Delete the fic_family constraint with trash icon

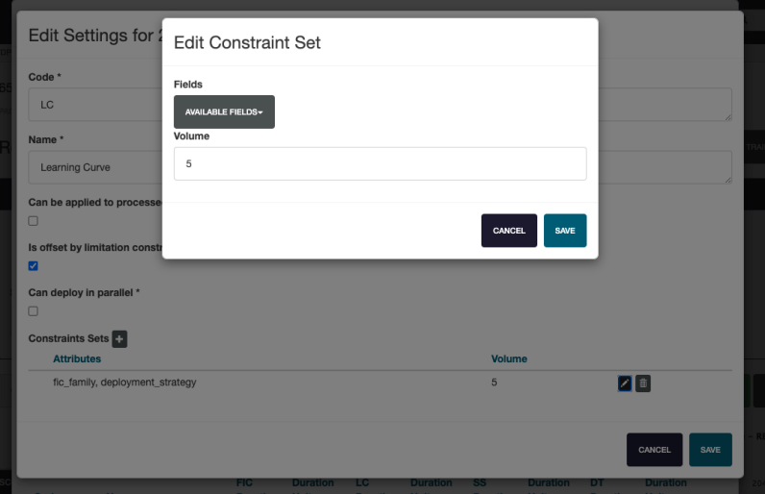coord(644,383)
